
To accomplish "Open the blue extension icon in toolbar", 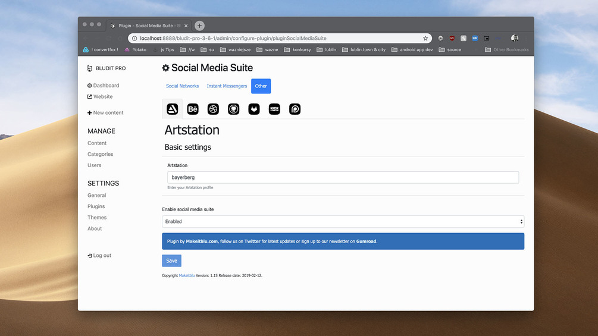I will coord(475,38).
